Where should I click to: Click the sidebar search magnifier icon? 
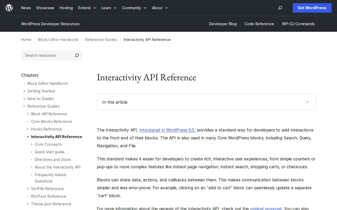pyautogui.click(x=76, y=55)
